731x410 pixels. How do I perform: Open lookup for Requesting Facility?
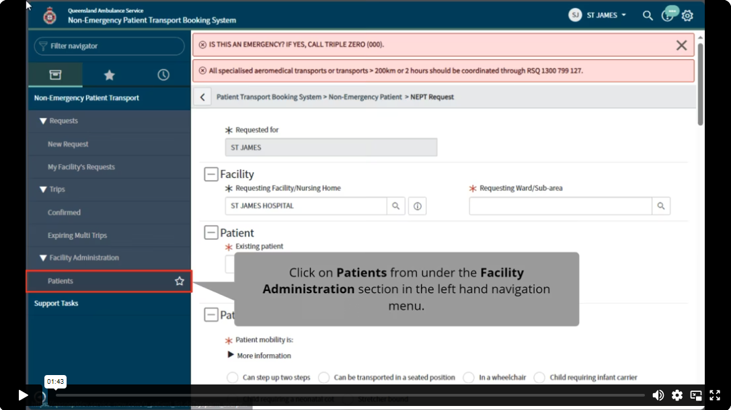click(x=396, y=206)
